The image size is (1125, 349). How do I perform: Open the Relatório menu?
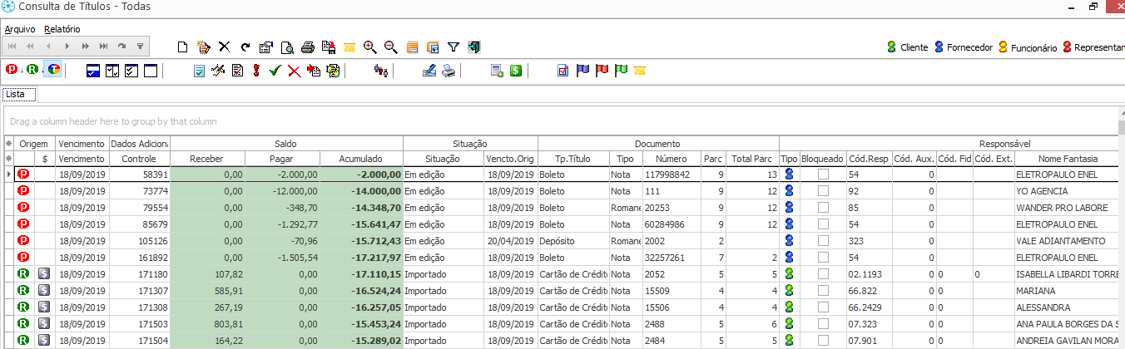(62, 28)
